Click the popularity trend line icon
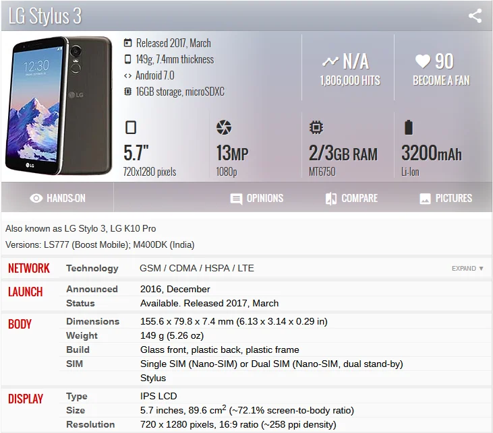Screen dimensions: 493x433 coord(330,61)
